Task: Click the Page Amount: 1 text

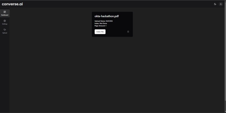Action: pos(100,26)
